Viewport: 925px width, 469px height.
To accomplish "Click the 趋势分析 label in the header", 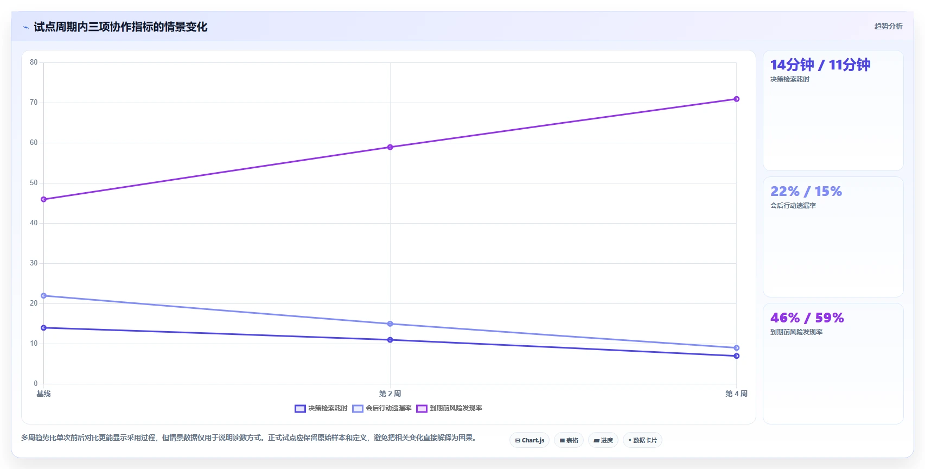I will 888,26.
